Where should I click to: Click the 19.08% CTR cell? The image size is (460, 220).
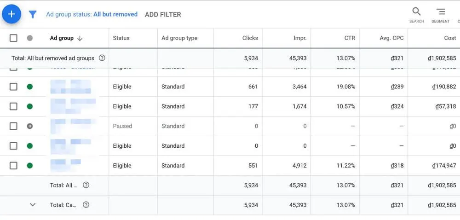coord(345,87)
